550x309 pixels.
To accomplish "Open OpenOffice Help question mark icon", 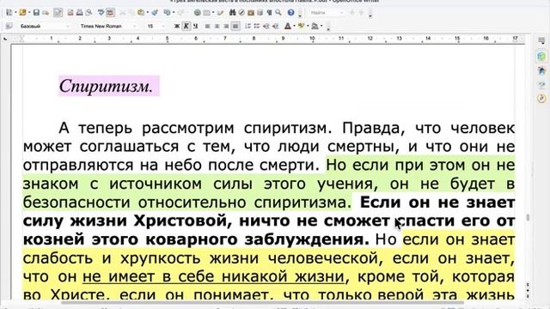I will (290, 13).
